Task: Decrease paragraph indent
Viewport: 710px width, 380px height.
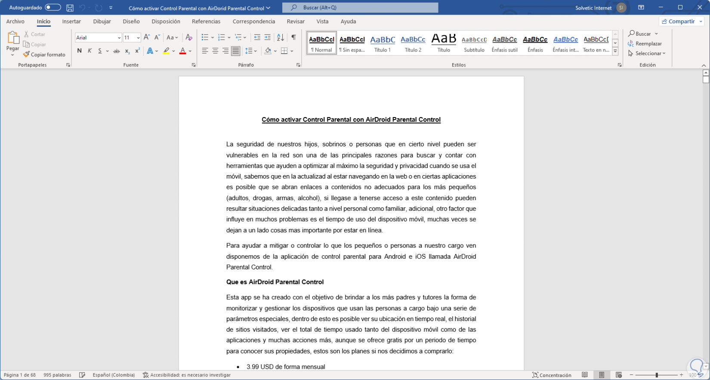Action: click(257, 37)
